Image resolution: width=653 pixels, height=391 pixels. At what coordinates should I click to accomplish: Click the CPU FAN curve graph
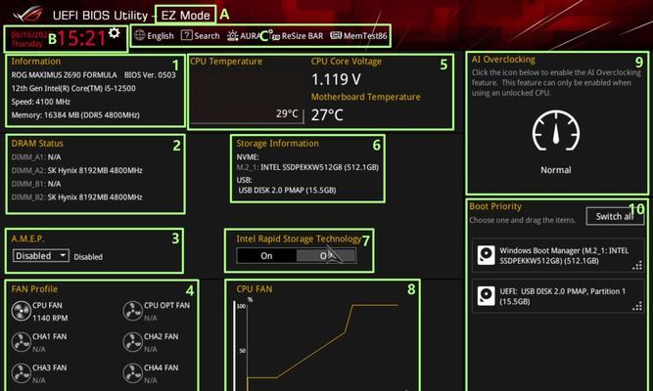tap(323, 343)
